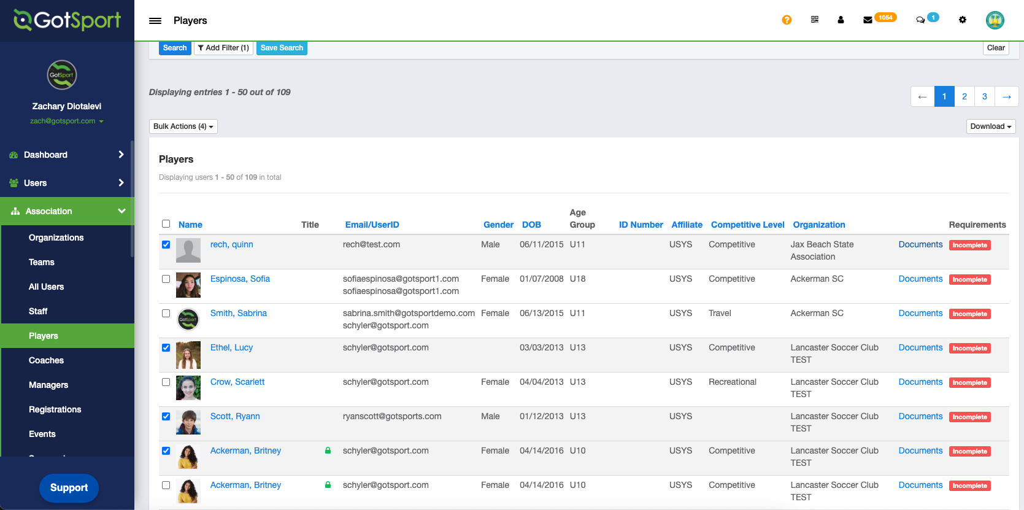Click the user profile silhouette icon
1024x510 pixels.
pos(841,20)
